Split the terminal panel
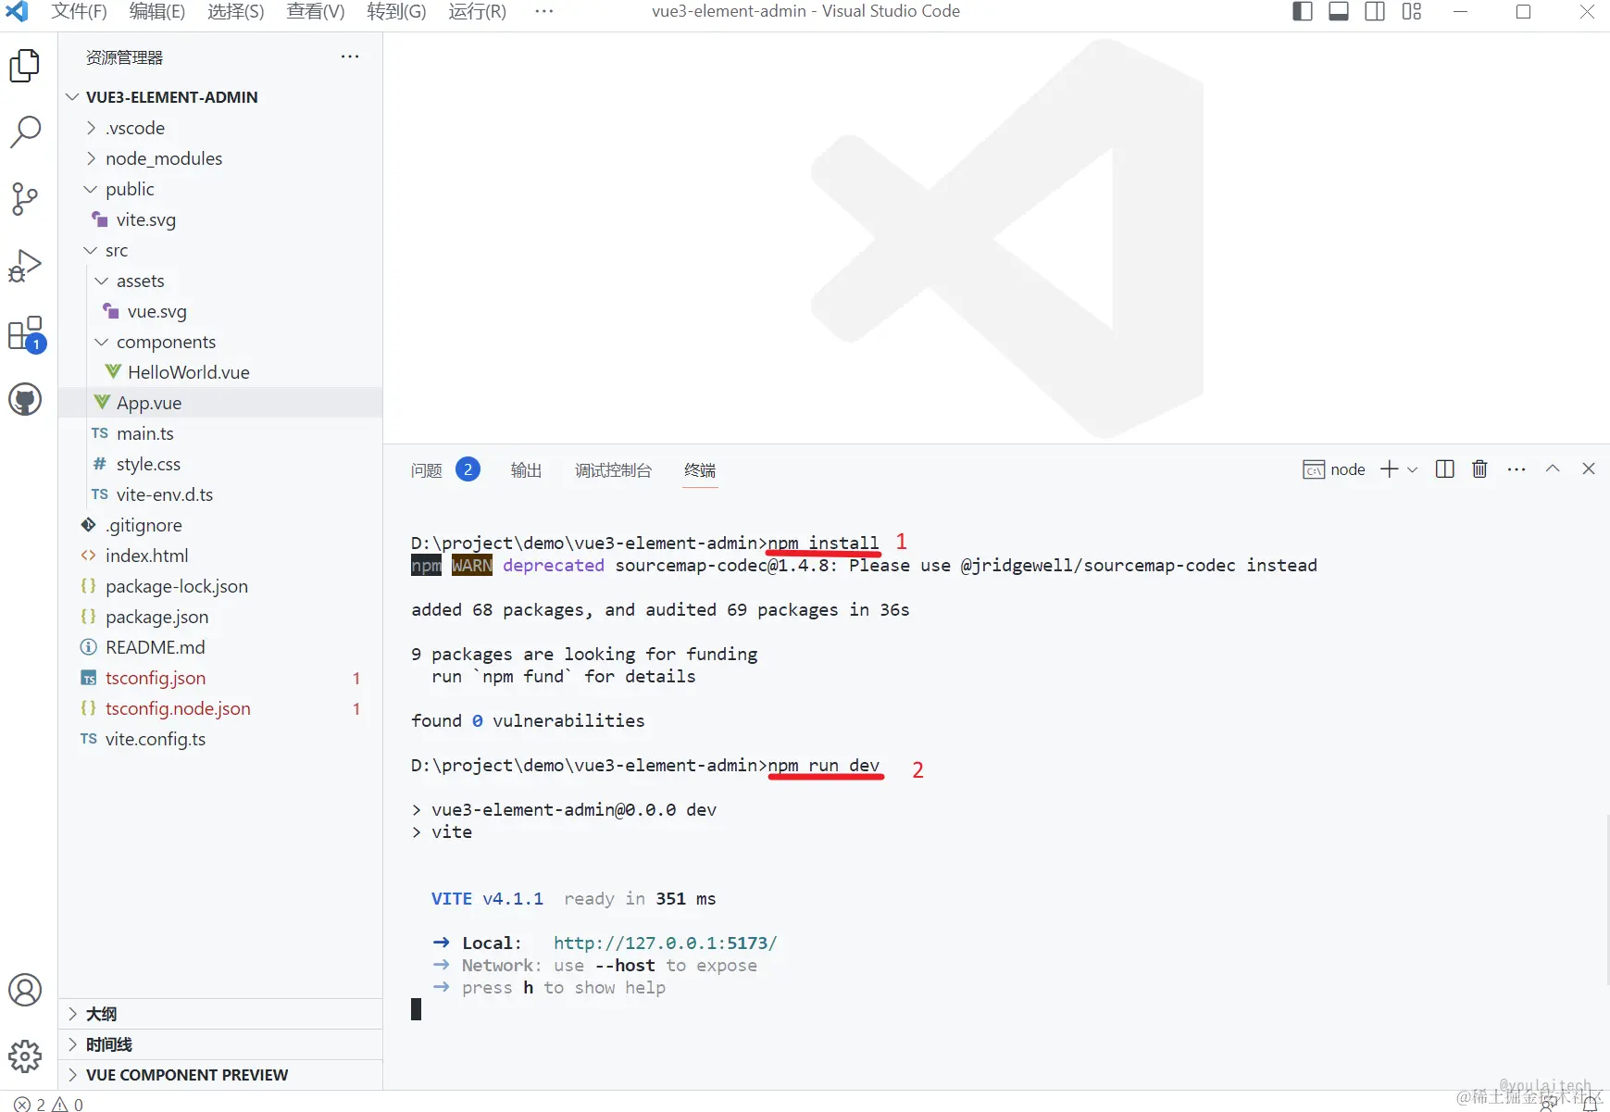1610x1112 pixels. pos(1444,469)
